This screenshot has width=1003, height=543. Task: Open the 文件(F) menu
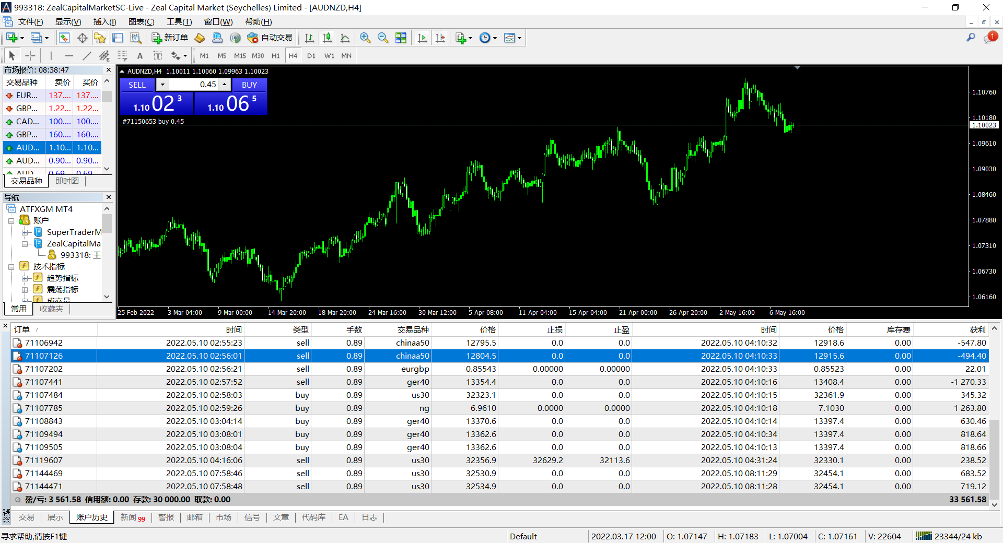[30, 21]
